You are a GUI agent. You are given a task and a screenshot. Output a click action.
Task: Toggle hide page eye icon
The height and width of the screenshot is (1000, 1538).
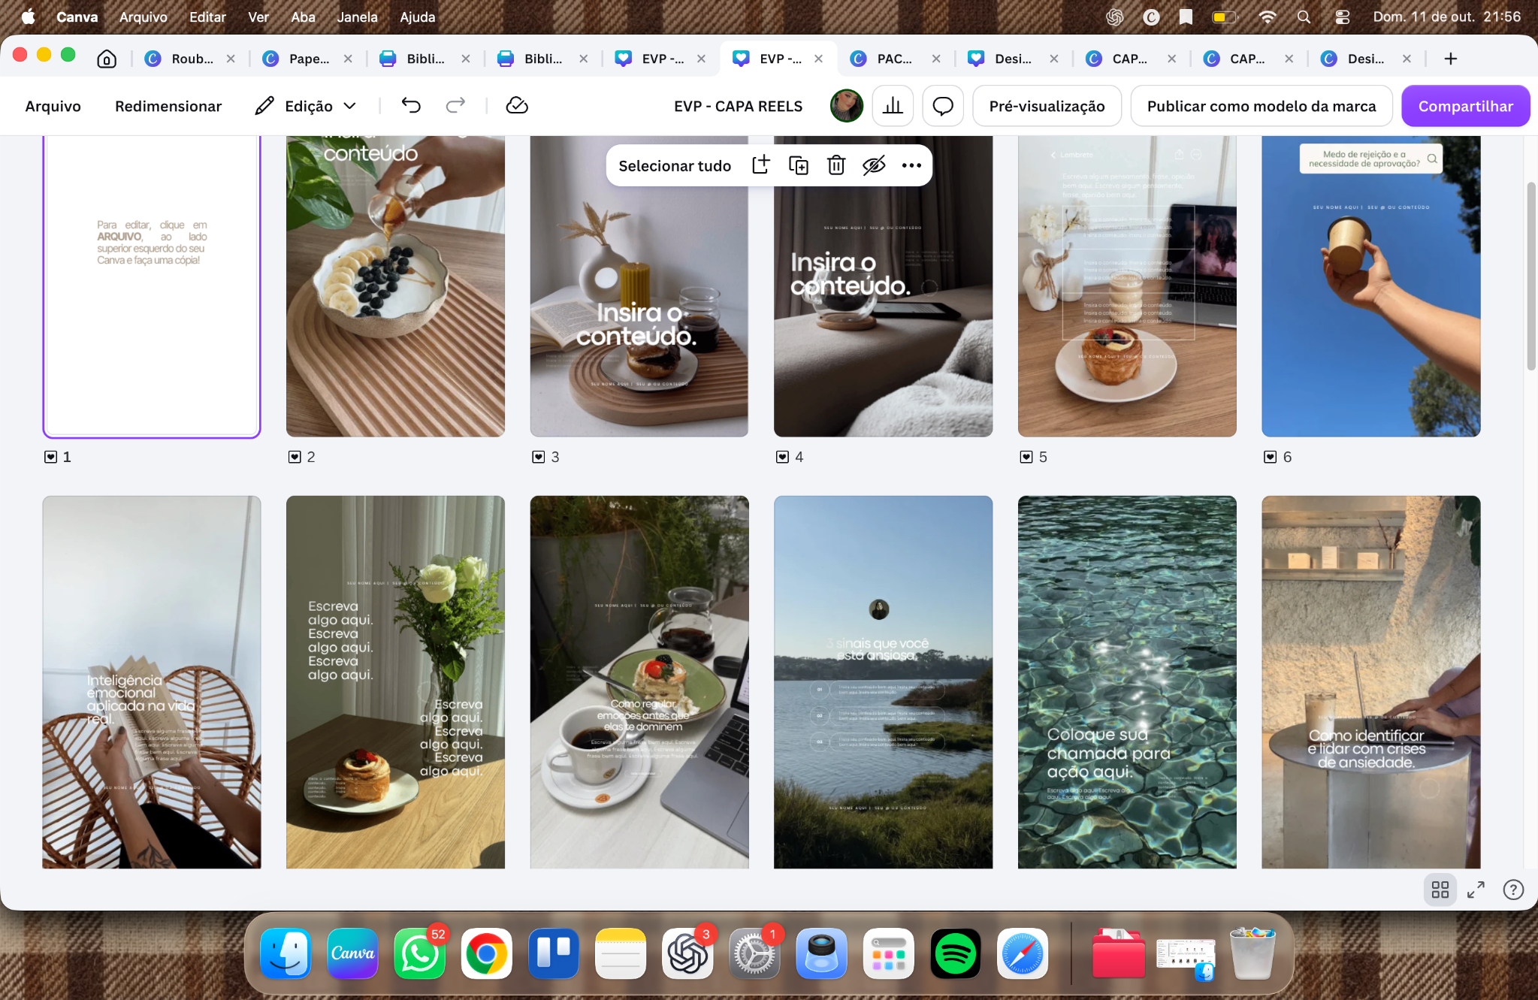pos(874,165)
